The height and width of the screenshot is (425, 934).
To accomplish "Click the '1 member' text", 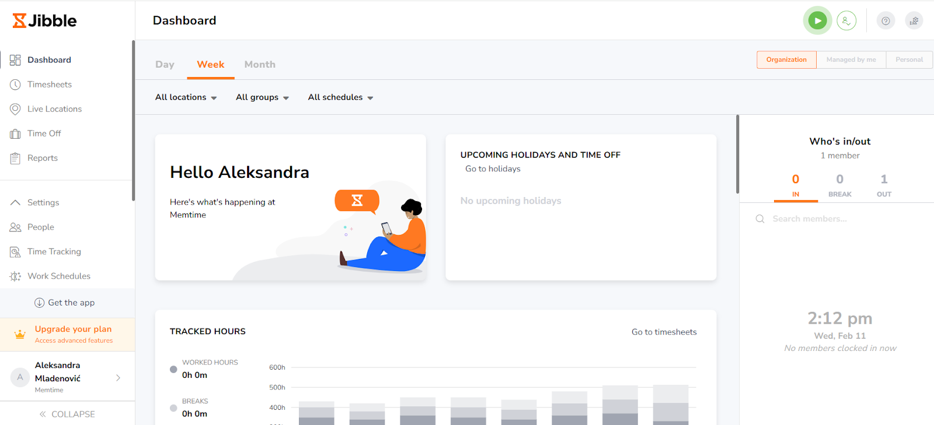I will pos(840,156).
